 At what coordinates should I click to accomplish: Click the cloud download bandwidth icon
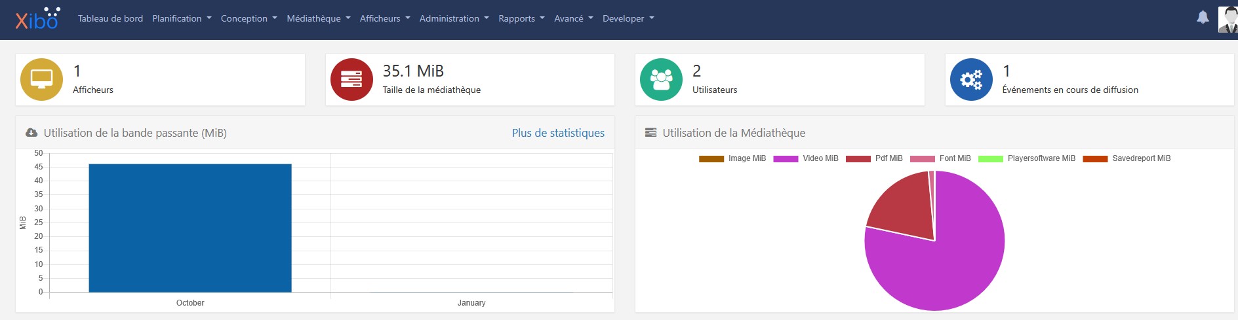[x=31, y=133]
